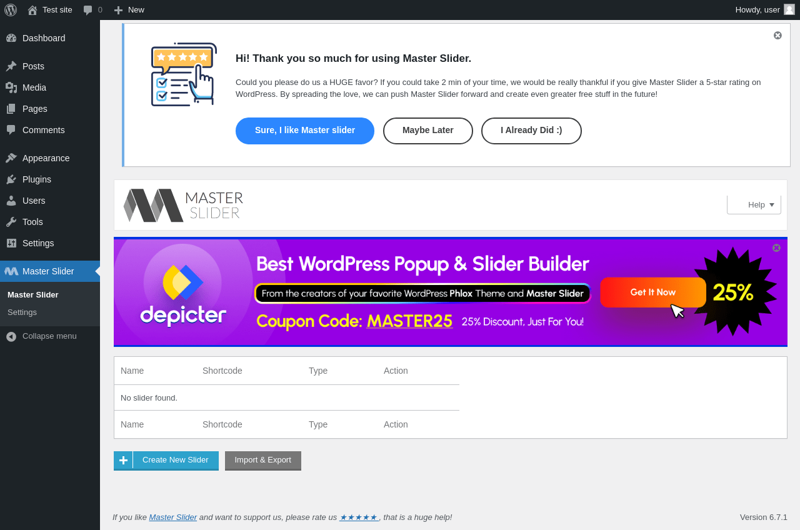Screen dimensions: 800x530
Task: Click the No slider found message
Action: pos(149,397)
